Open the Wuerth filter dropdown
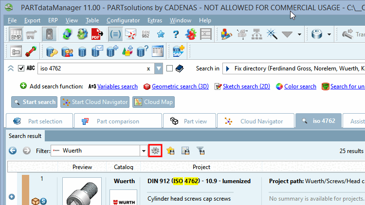Screen dimensions: 365x205 [x=144, y=151]
